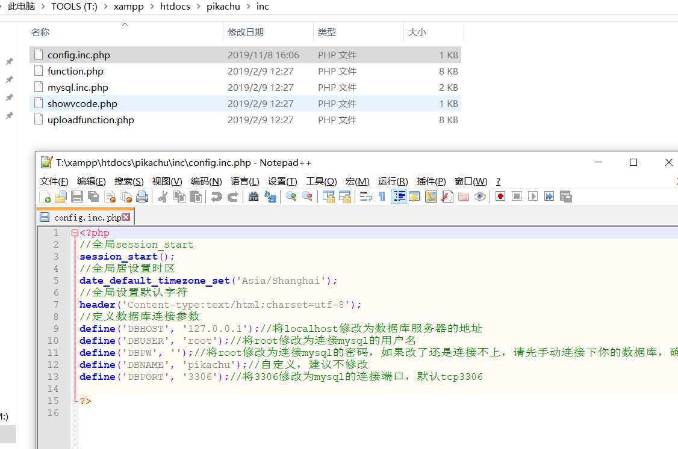Click the Replace toolbar icon
Viewport: 678px width, 449px height.
270,197
